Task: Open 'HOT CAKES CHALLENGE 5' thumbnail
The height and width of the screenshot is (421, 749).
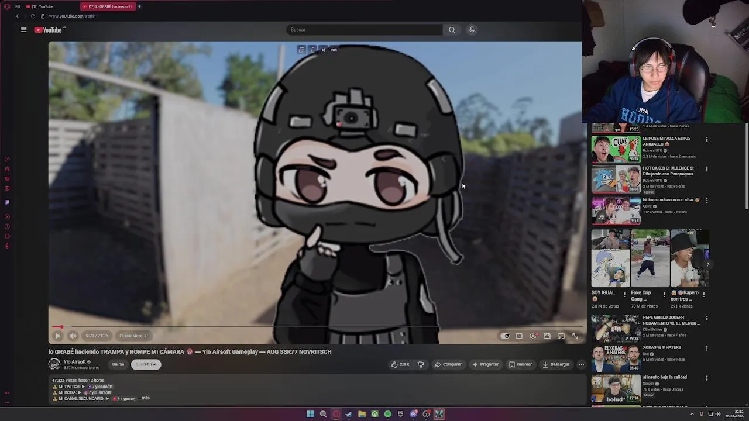Action: [616, 179]
